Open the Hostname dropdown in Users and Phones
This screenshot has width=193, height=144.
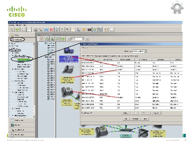tap(145, 51)
